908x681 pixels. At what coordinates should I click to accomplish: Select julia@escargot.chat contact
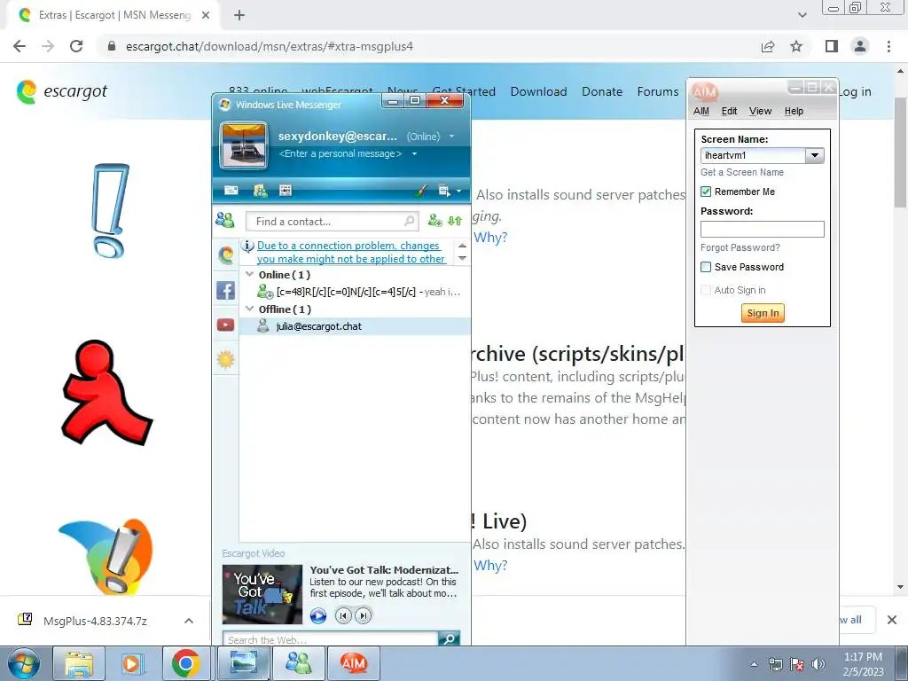355,326
